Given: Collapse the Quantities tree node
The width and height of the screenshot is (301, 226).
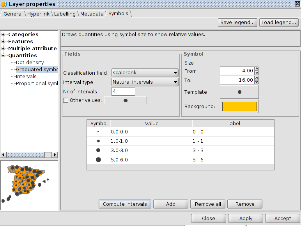Looking at the screenshot, I should point(4,56).
